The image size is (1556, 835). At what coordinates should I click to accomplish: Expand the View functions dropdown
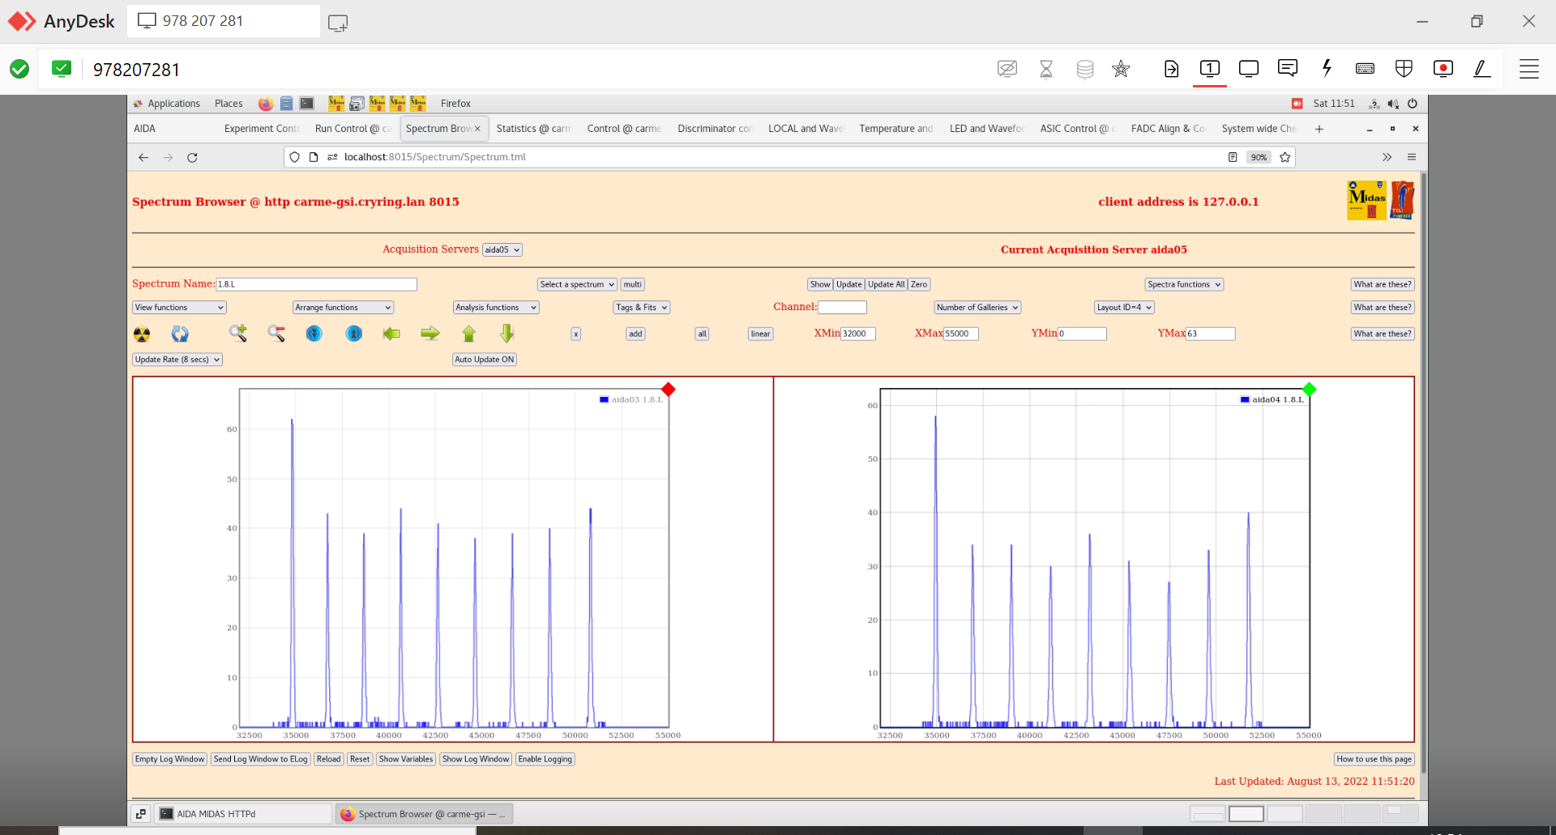point(179,308)
